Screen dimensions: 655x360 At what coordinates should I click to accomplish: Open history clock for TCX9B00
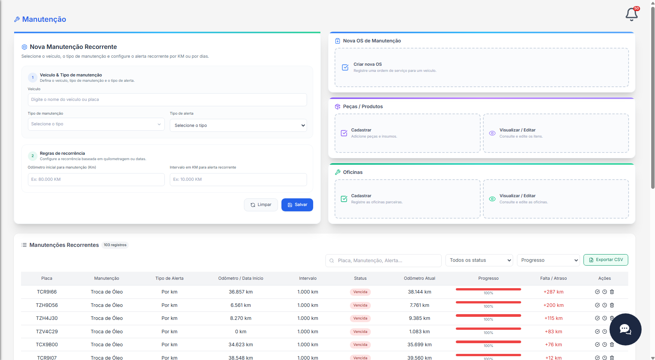tap(605, 345)
